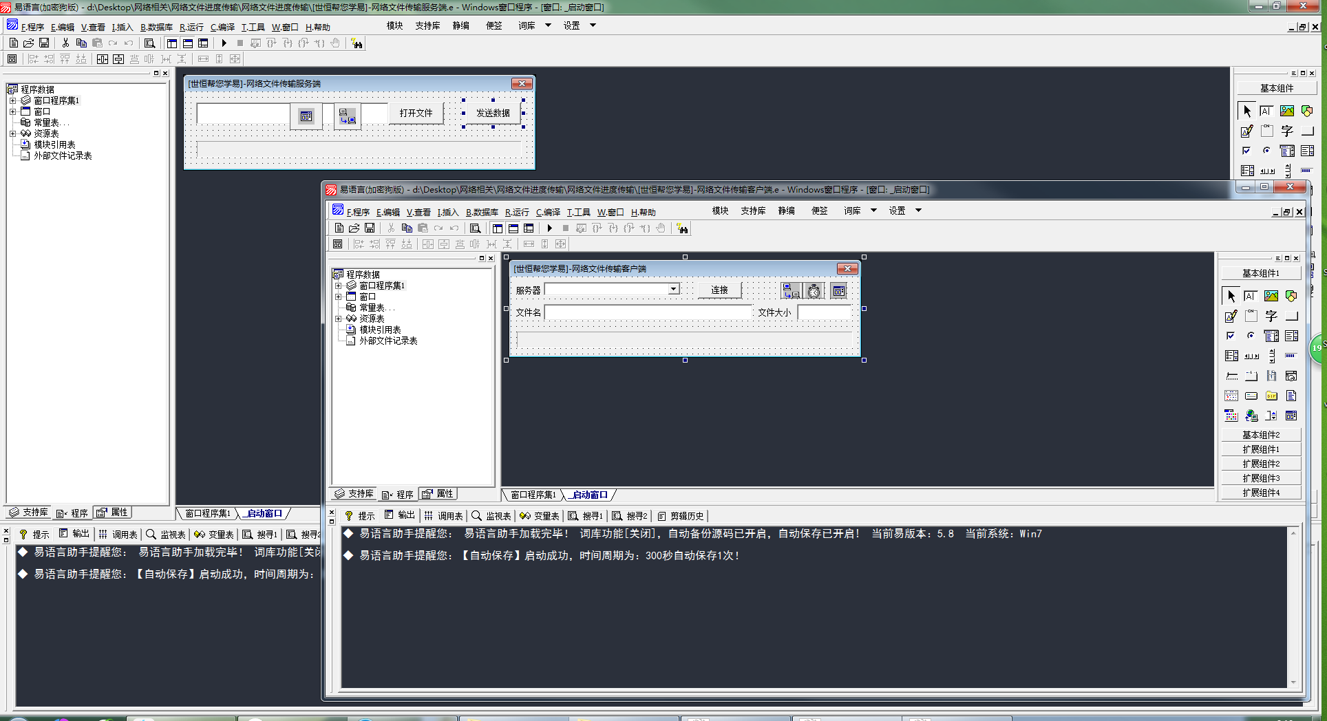Toggle second layout view icon in back toolbar

coord(188,43)
